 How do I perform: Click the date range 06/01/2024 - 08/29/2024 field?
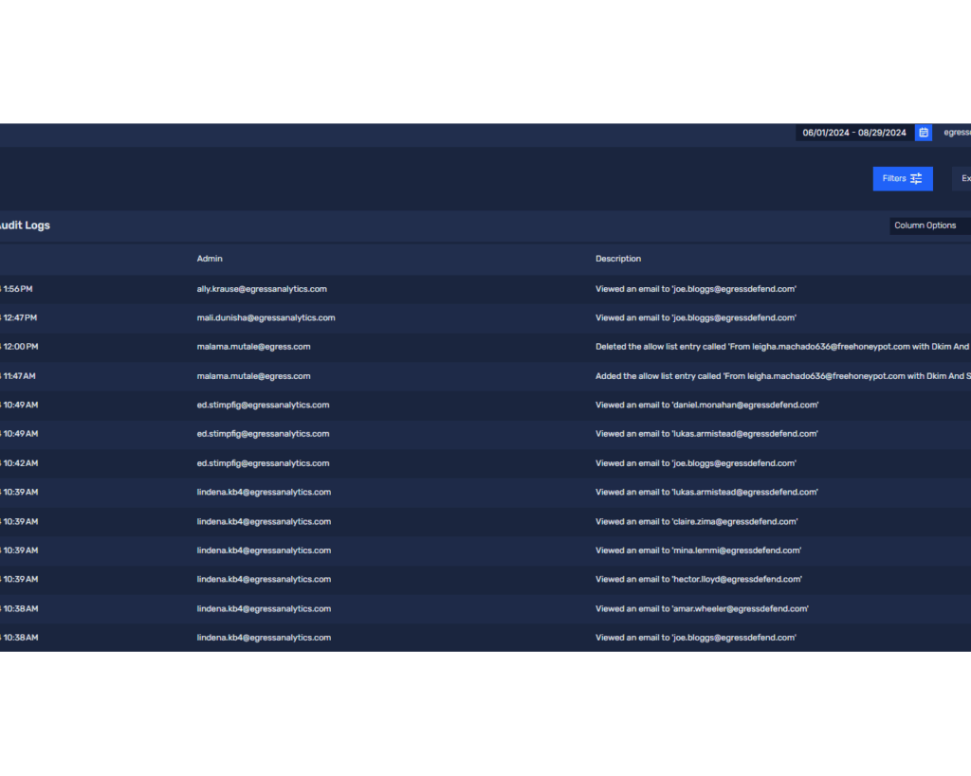[853, 133]
